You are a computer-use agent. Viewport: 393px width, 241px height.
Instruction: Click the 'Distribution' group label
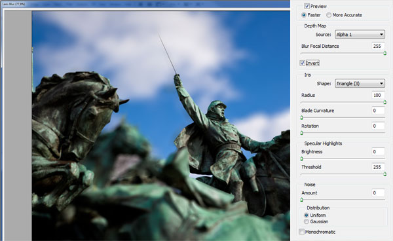[318, 208]
